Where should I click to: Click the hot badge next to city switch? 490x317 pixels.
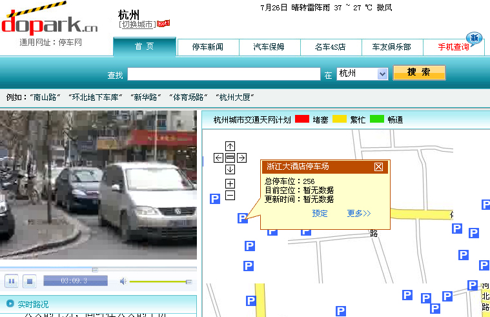163,23
